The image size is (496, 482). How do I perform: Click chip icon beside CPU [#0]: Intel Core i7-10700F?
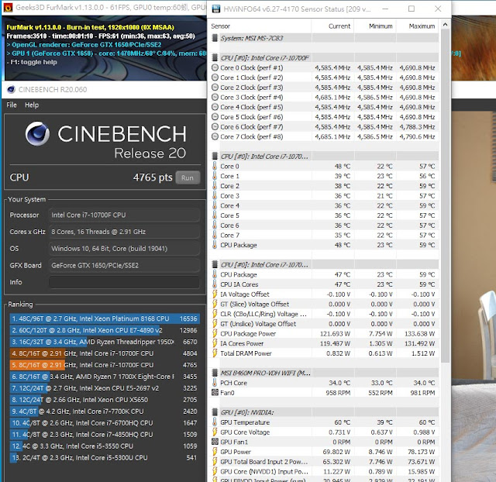coord(215,58)
